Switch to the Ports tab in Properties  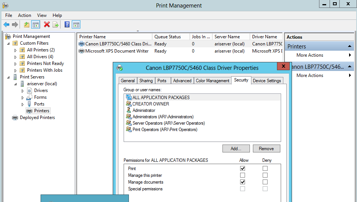(162, 80)
